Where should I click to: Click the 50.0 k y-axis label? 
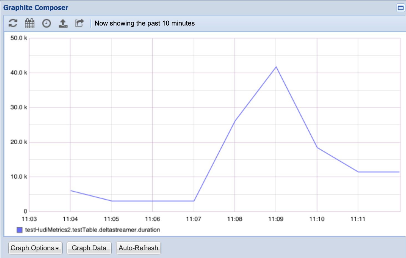(x=19, y=38)
